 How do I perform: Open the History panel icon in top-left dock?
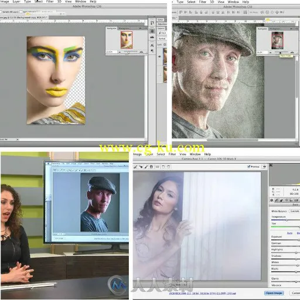point(152,23)
